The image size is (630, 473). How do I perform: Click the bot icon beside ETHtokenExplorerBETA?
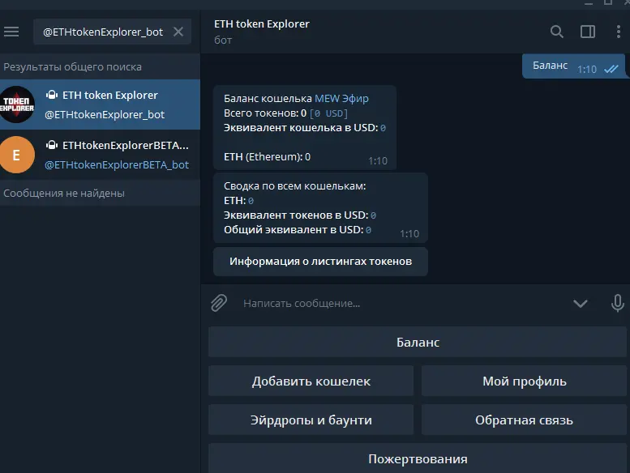coord(52,145)
